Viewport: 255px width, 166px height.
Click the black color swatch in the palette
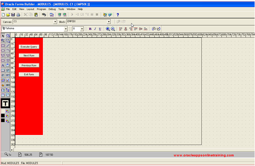3,115
